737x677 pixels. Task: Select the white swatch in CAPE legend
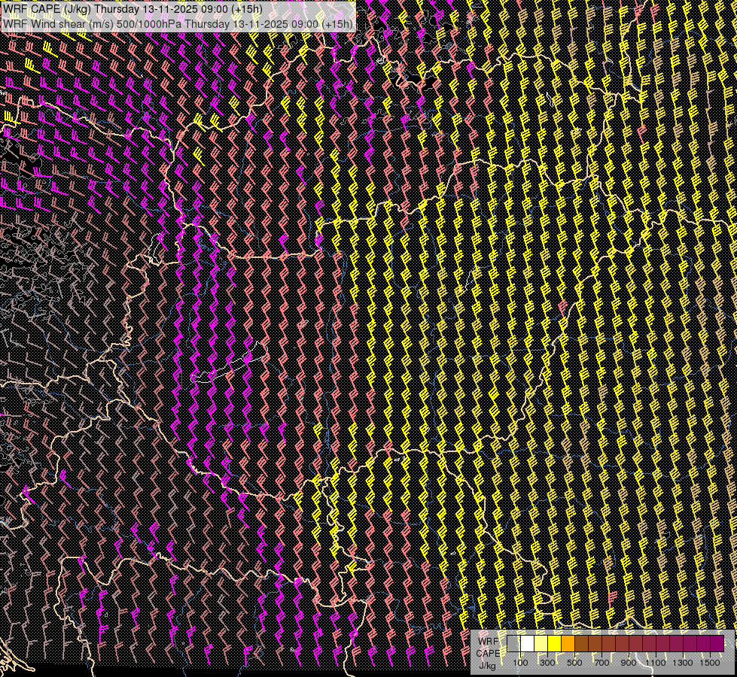tap(528, 644)
